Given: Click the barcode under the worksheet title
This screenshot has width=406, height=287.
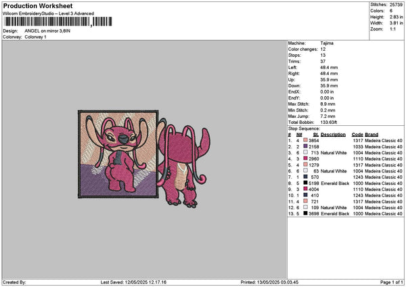Looking at the screenshot, I should [x=58, y=22].
